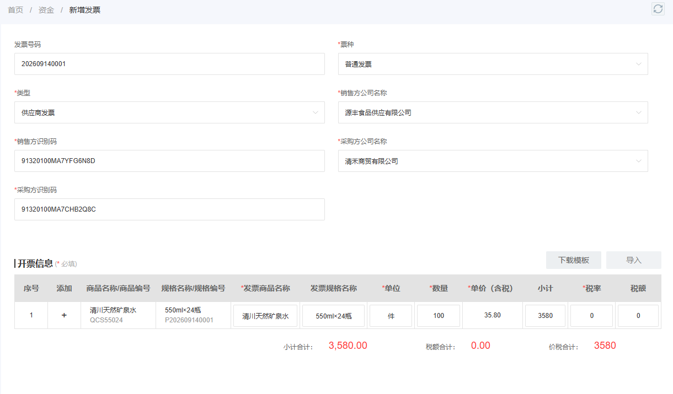
Task: Select the 数量 field showing 100
Action: (x=439, y=316)
